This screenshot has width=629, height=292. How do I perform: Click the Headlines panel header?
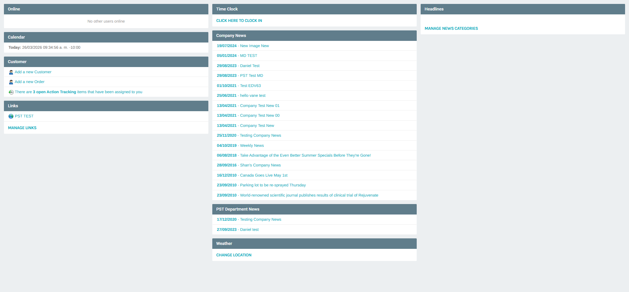523,9
